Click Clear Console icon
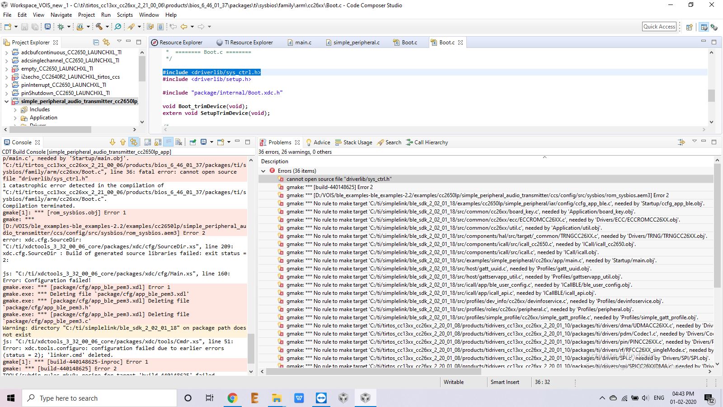This screenshot has height=407, width=723. [x=179, y=142]
